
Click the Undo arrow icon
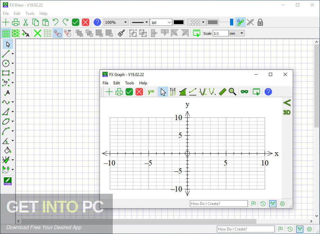coord(55,22)
